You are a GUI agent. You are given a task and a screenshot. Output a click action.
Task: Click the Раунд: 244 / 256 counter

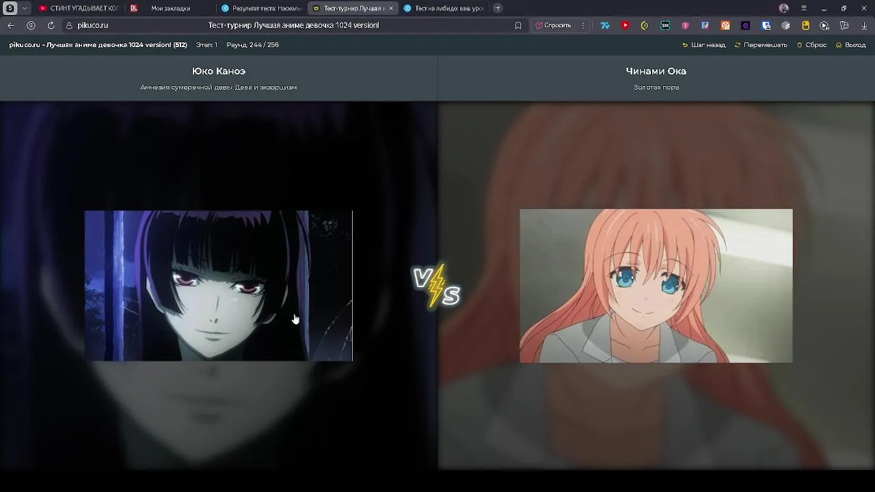(x=252, y=45)
